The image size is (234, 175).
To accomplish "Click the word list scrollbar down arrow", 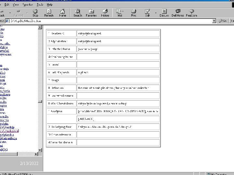I will pyautogui.click(x=40, y=150).
